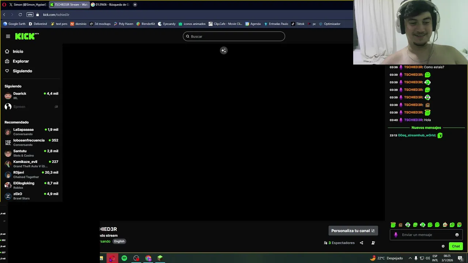
Task: Click the user icon beside share
Action: coord(373,243)
